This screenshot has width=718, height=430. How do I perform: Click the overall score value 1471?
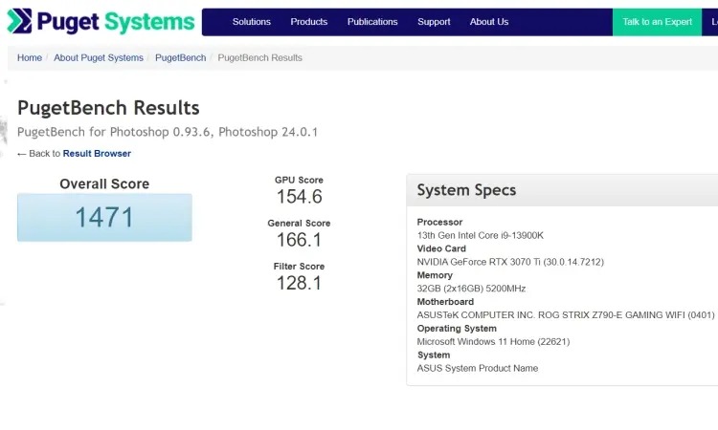pyautogui.click(x=104, y=218)
